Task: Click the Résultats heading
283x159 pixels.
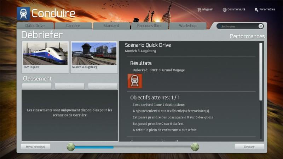Action: (141, 63)
